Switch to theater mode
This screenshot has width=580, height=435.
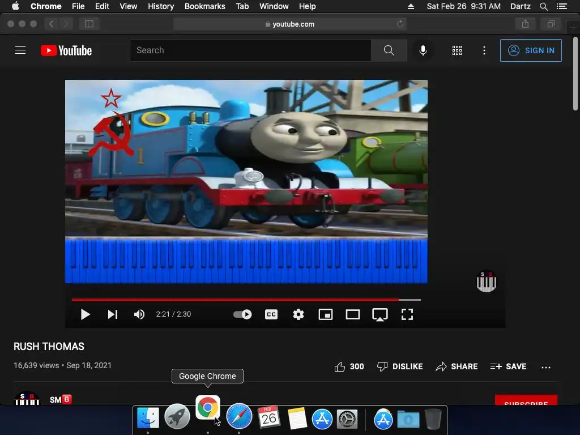352,314
